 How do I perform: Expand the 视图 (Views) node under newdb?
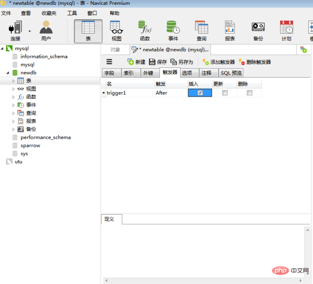point(13,89)
